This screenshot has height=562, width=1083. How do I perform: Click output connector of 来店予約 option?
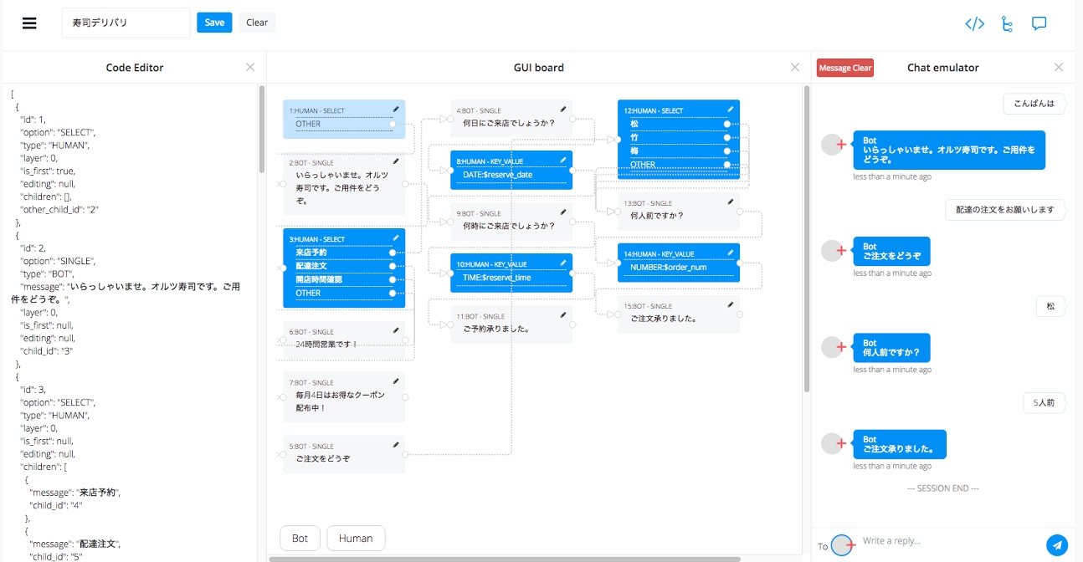pyautogui.click(x=393, y=253)
